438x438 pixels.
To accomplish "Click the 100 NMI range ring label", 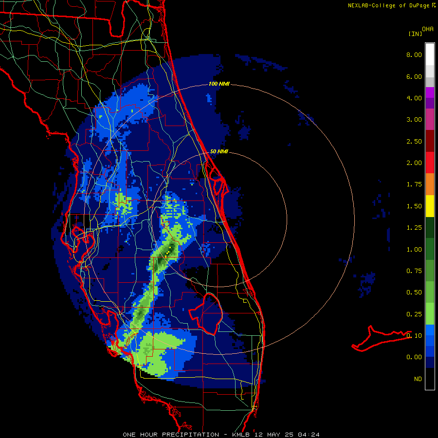I will click(x=219, y=84).
